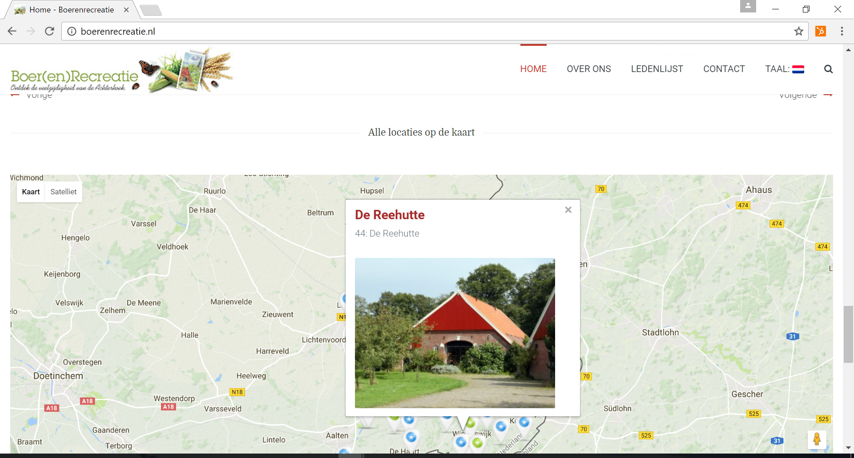The image size is (854, 458).
Task: Click the site info icon in address bar
Action: [72, 31]
